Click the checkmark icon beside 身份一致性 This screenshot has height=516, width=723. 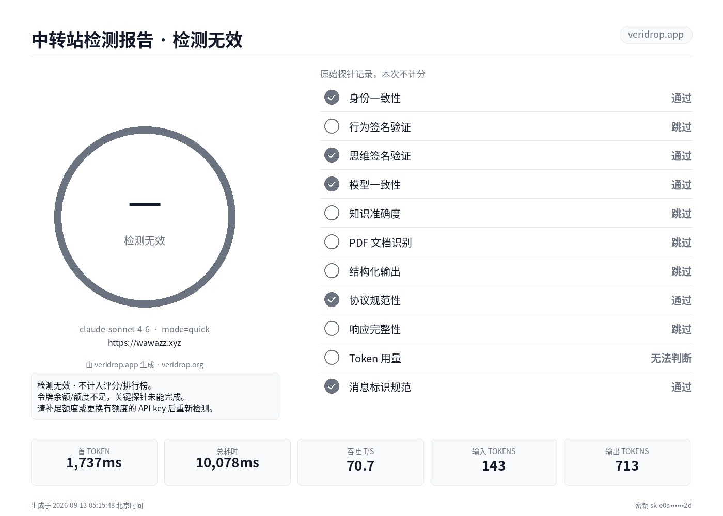click(x=332, y=98)
